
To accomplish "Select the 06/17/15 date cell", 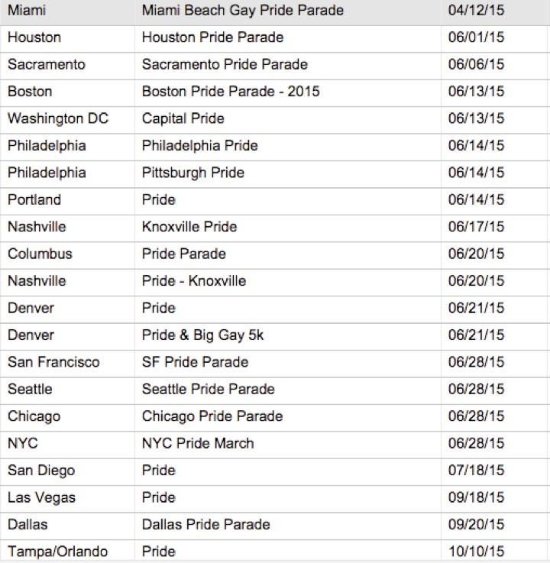I will (476, 227).
